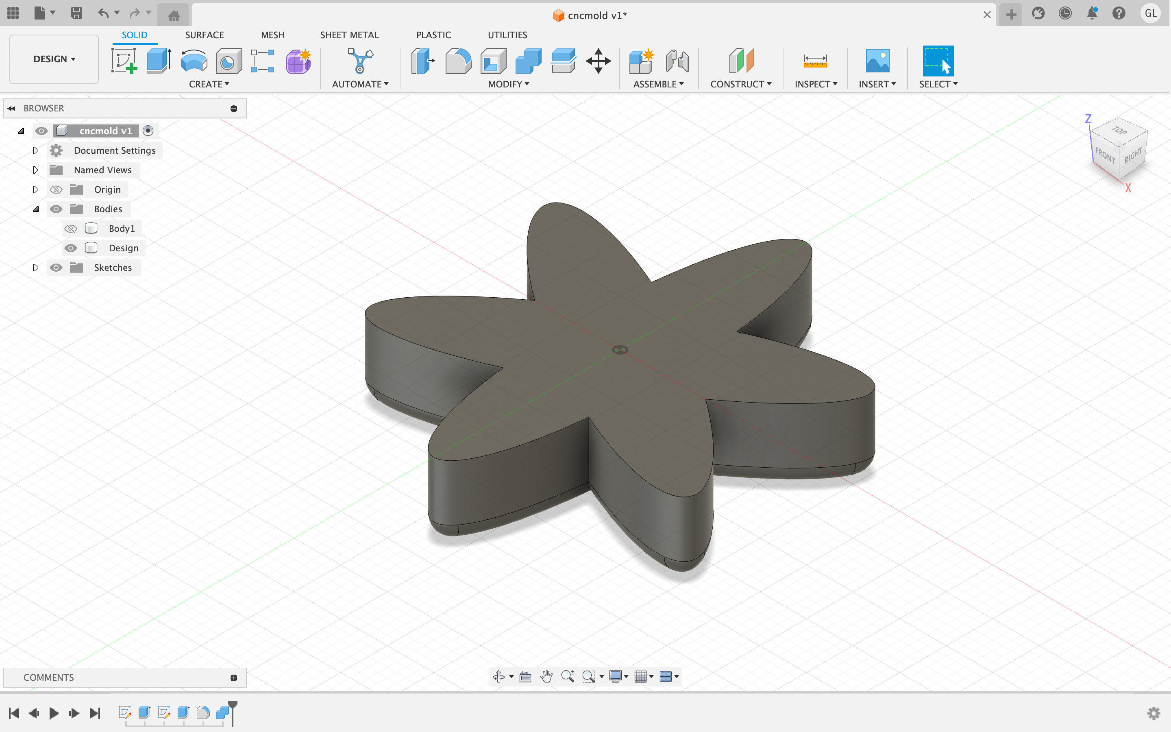Click the Extrude tool icon

159,61
